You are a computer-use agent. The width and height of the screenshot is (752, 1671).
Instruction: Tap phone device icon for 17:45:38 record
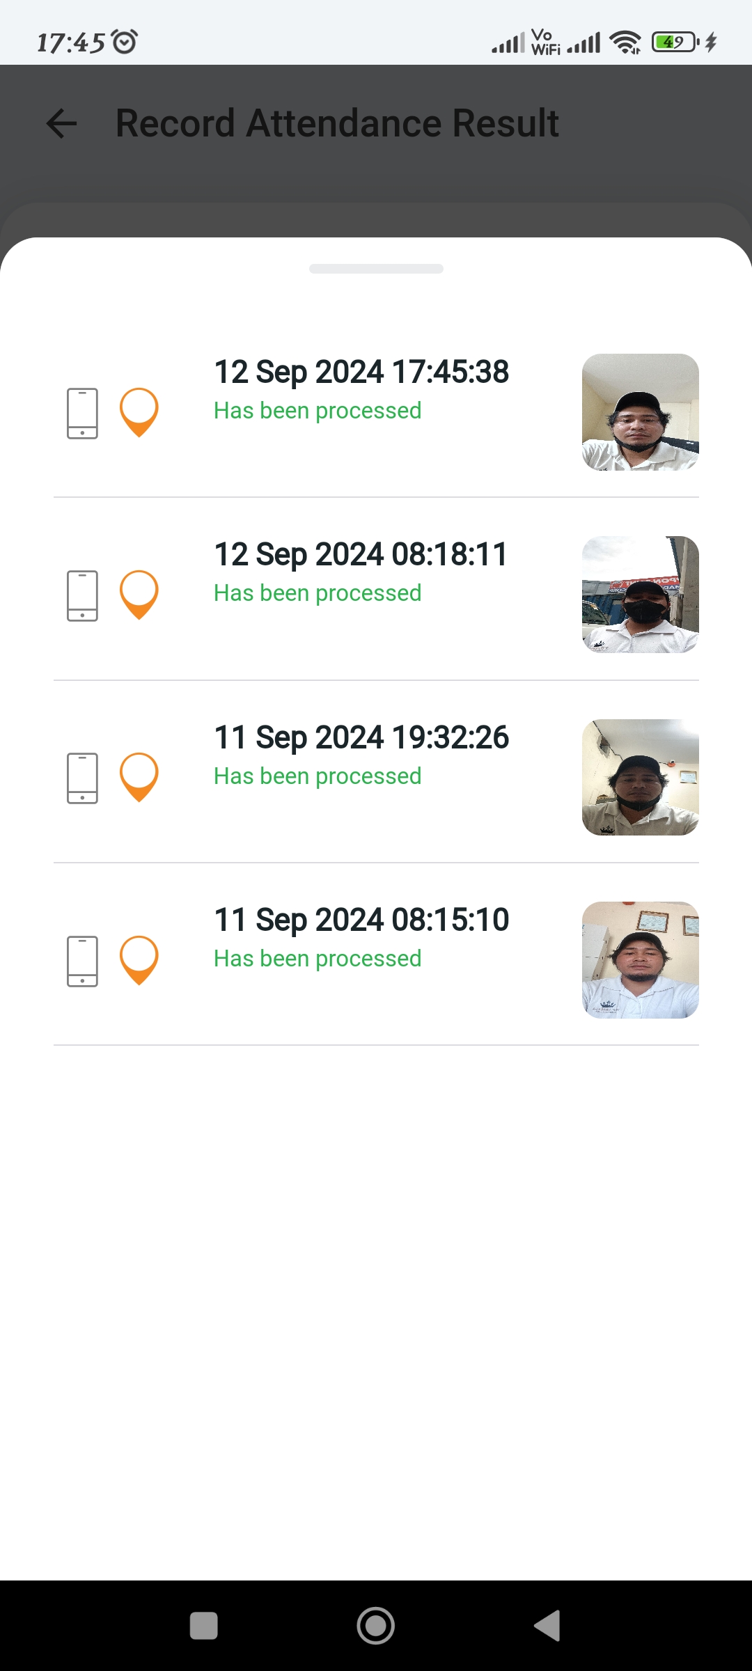(82, 413)
